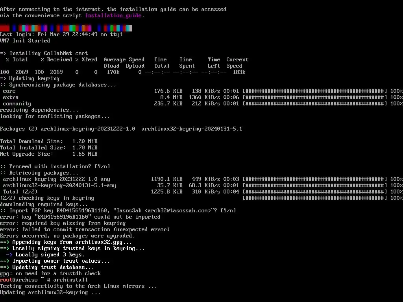
Task: Click '==> Importing owner trust values...' line
Action: point(55,261)
